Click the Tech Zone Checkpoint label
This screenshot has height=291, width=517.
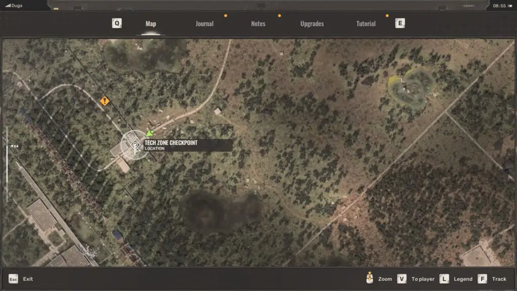tap(171, 143)
